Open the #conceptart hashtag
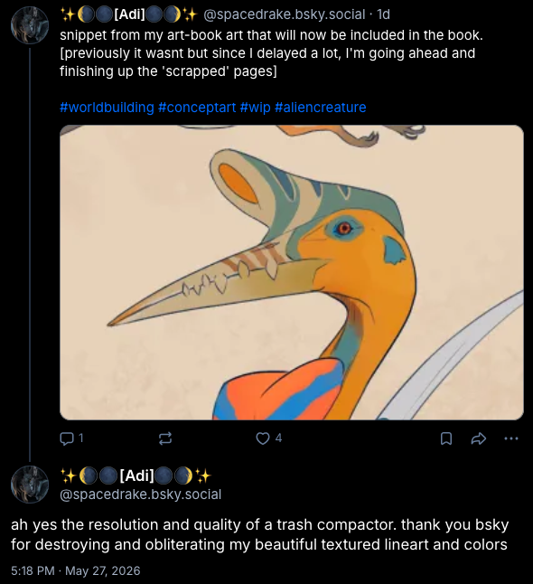This screenshot has height=584, width=533. pyautogui.click(x=197, y=108)
